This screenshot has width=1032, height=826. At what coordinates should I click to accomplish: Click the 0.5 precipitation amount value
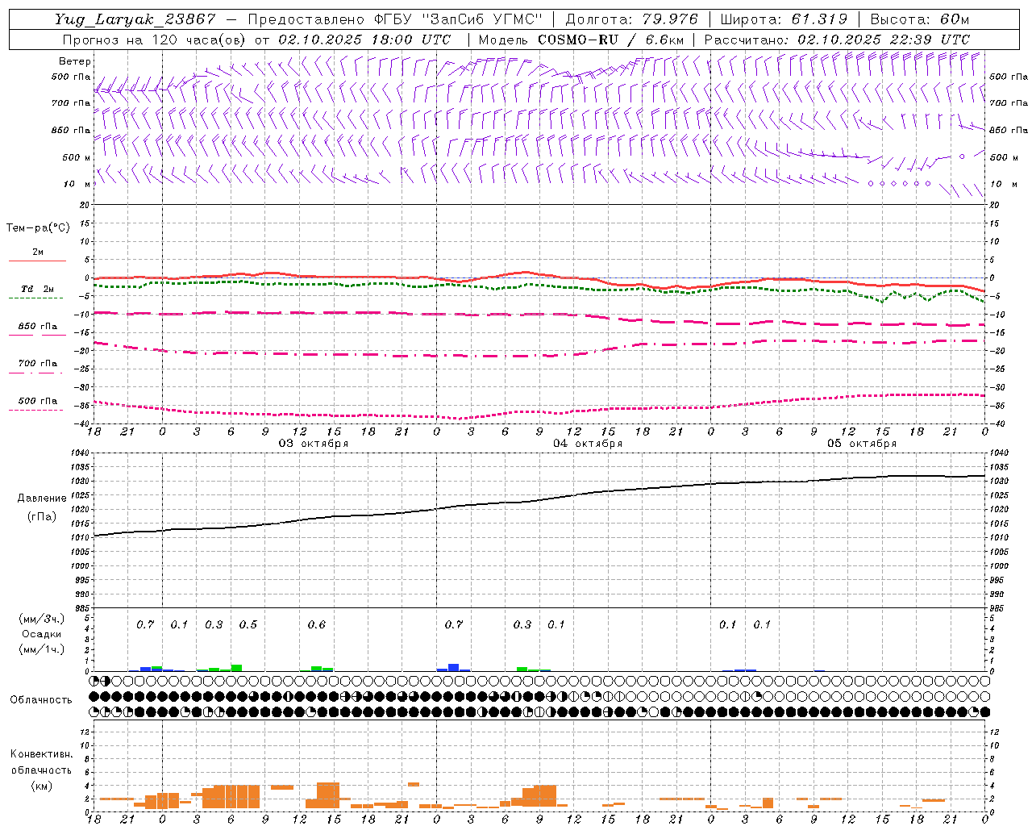248,625
